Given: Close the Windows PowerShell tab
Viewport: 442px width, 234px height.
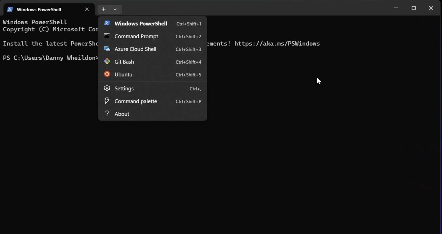Looking at the screenshot, I should 87,9.
